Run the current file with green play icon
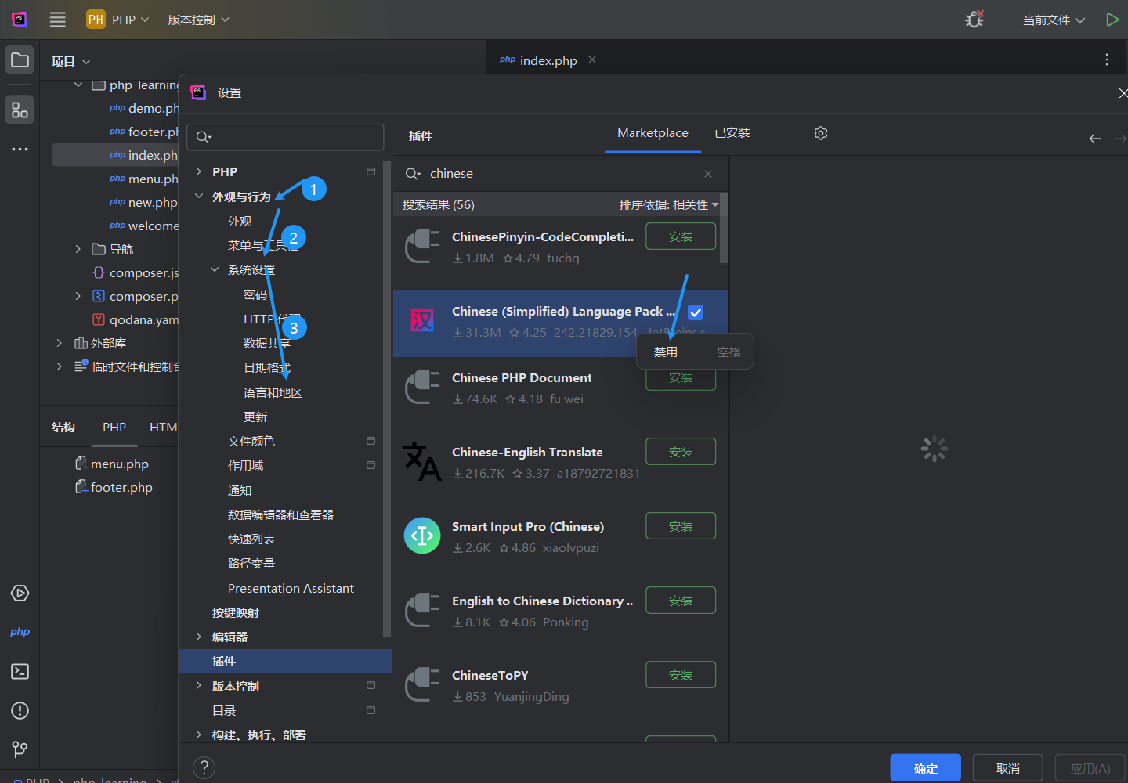The image size is (1128, 783). point(1112,20)
